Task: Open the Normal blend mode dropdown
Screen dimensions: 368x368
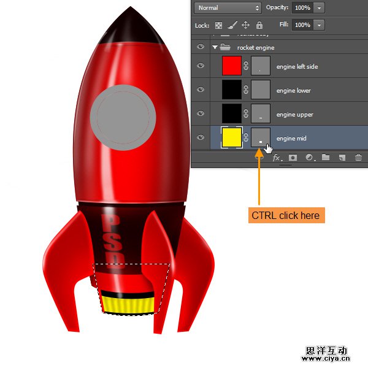Action: 228,8
